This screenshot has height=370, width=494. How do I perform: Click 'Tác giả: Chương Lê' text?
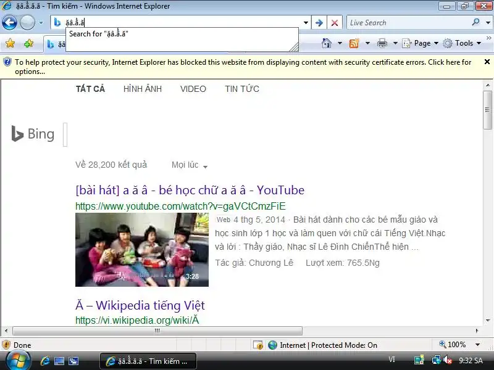pyautogui.click(x=254, y=263)
